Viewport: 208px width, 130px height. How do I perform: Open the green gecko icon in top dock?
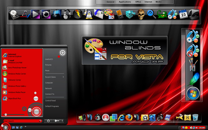(x=162, y=14)
